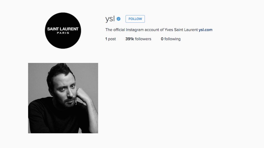Open the ysl.com link

pos(205,30)
